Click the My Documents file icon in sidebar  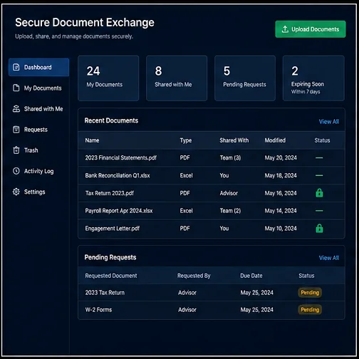(x=16, y=88)
